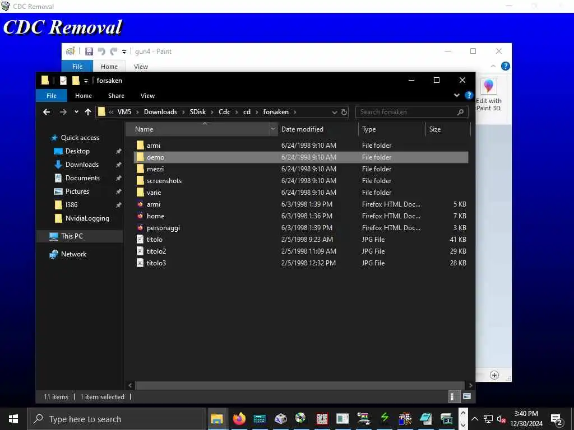Select the mezzi folder
574x430 pixels.
[155, 169]
